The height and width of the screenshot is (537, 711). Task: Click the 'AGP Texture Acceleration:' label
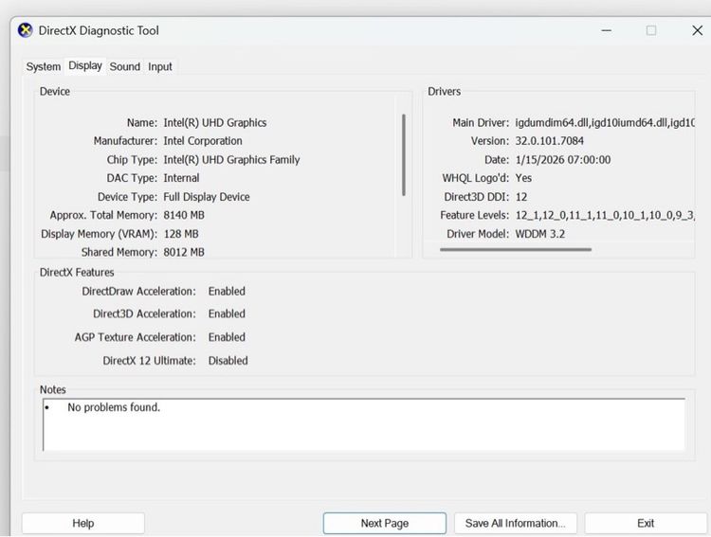[136, 337]
